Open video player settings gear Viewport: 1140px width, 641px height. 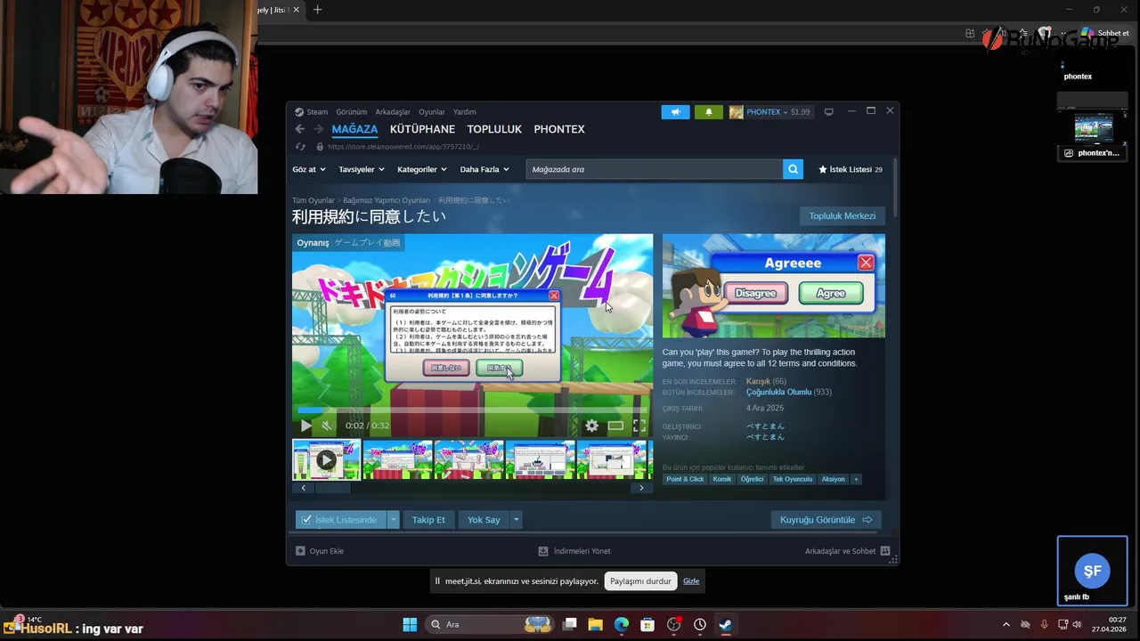click(x=591, y=426)
